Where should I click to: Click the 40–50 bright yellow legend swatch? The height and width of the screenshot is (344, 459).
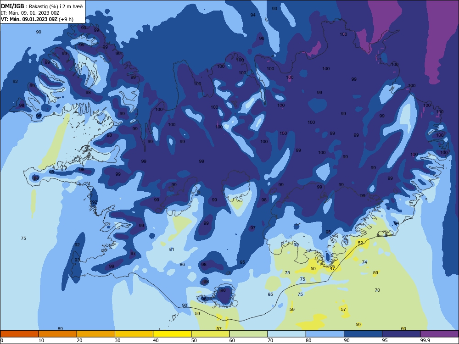coord(172,334)
